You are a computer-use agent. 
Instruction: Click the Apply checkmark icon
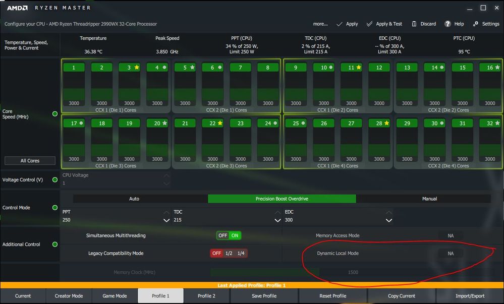pos(340,24)
